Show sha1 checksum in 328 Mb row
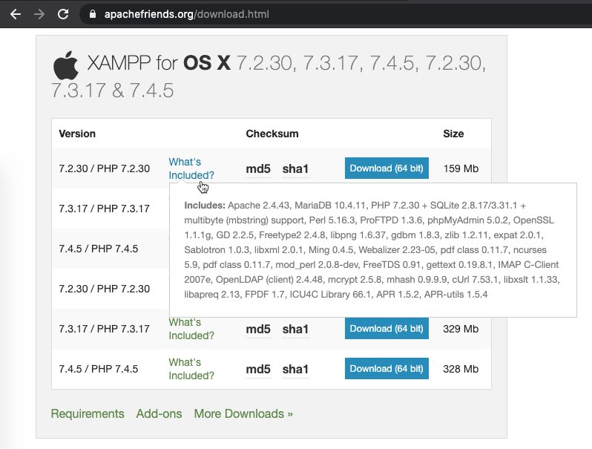This screenshot has height=449, width=592. pyautogui.click(x=295, y=370)
